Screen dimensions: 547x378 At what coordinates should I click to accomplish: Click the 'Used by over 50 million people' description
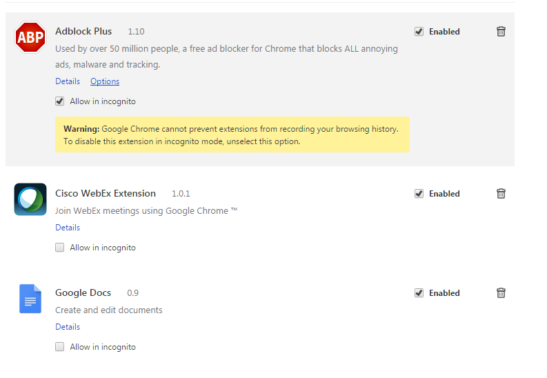226,57
